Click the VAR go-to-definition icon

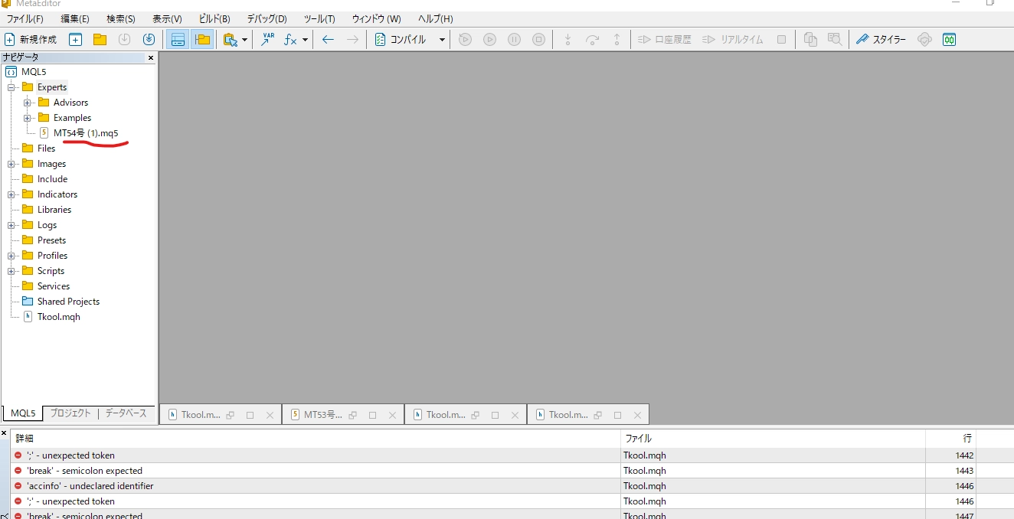267,40
